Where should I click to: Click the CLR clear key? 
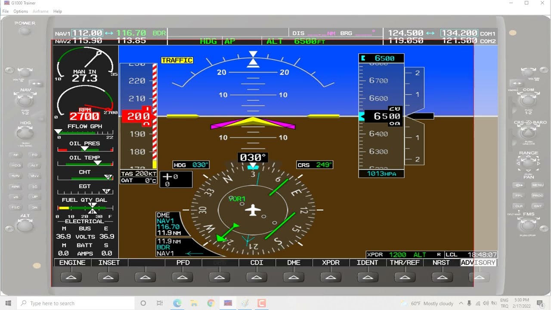tap(519, 206)
